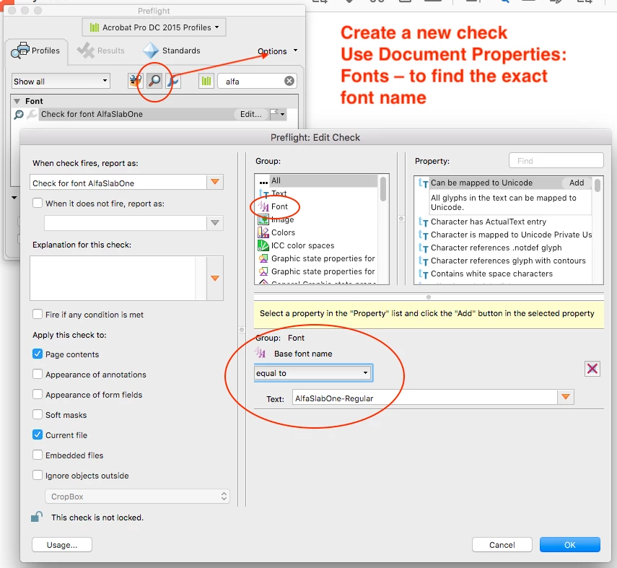This screenshot has width=617, height=568.
Task: Click the Property Find field
Action: (556, 161)
